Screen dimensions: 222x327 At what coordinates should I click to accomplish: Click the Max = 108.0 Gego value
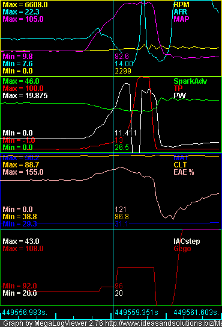point(23,249)
